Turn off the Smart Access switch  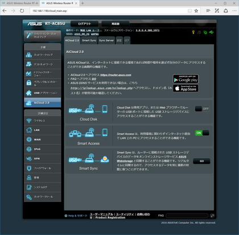point(202,133)
